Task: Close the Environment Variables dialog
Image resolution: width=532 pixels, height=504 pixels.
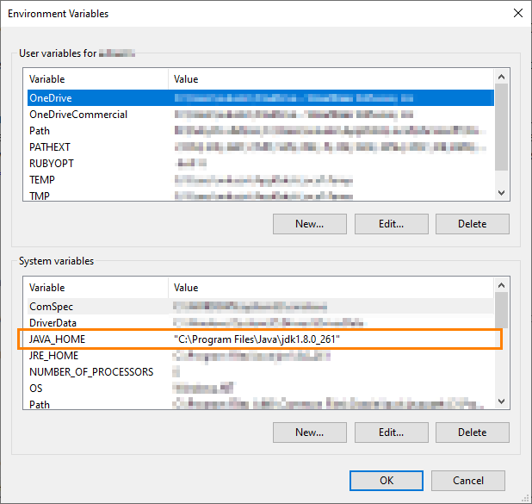Action: [517, 14]
